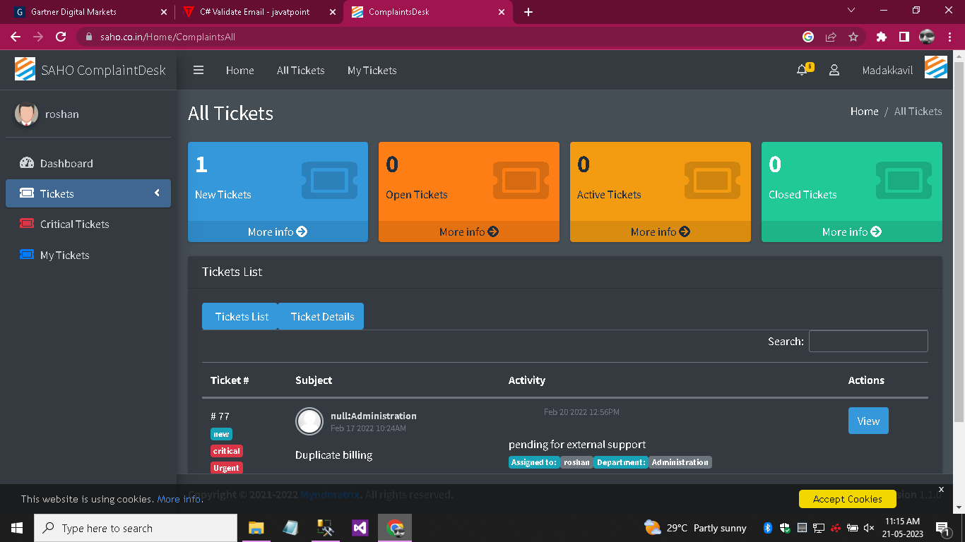
Task: Click roshan's profile avatar in the sidebar
Action: 26,114
